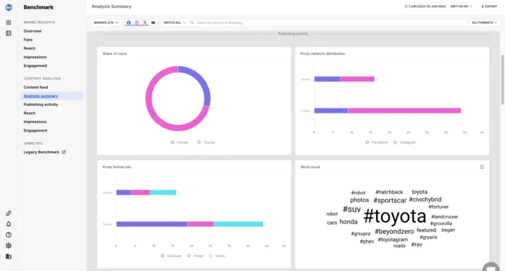505x271 pixels.
Task: Click #hatchback in the word cloud
Action: [389, 192]
